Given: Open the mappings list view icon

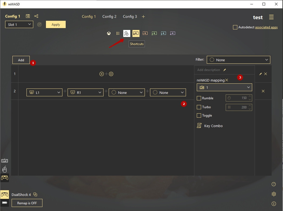Looking at the screenshot, I should click(x=118, y=33).
